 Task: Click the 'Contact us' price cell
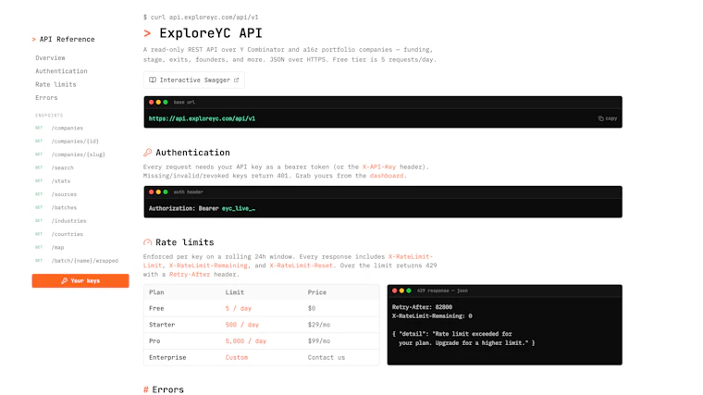(x=327, y=357)
